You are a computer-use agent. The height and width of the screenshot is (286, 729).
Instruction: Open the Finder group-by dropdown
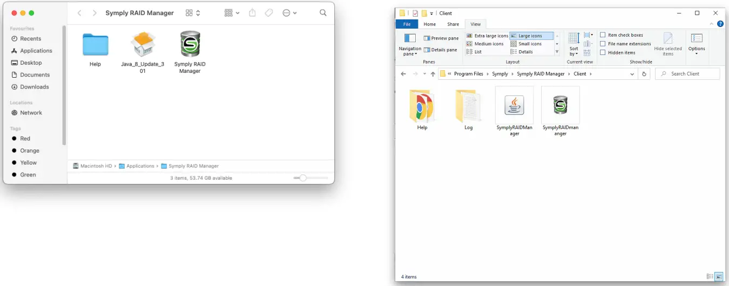pos(232,13)
